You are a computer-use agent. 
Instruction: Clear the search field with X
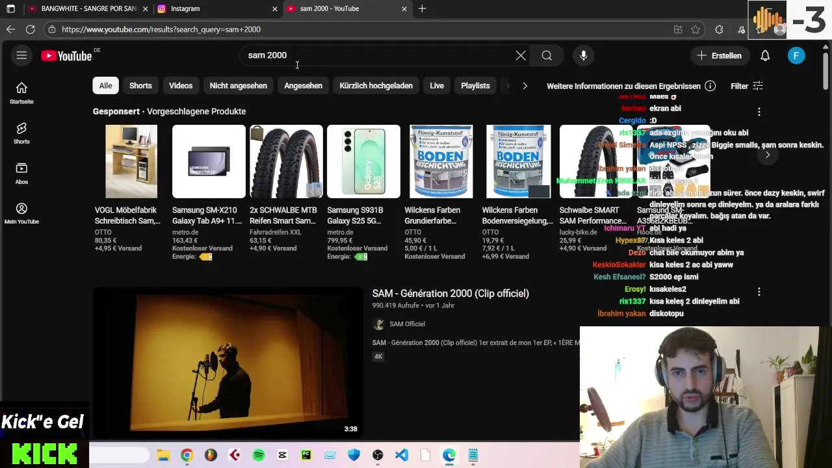click(x=521, y=56)
